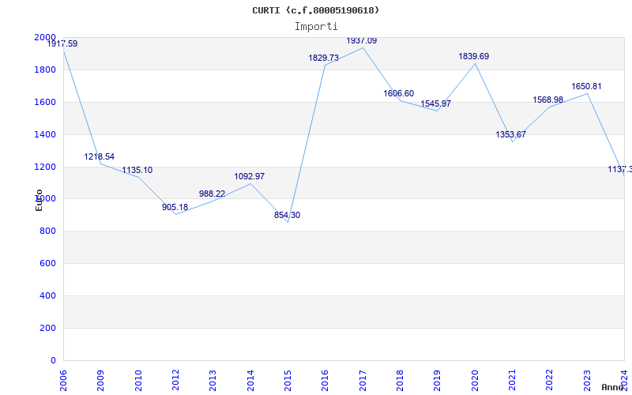Click y-axis value 400
This screenshot has height=395, width=632.
[x=47, y=295]
